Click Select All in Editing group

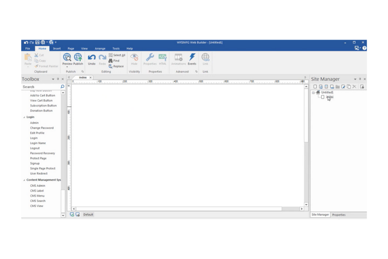(117, 55)
